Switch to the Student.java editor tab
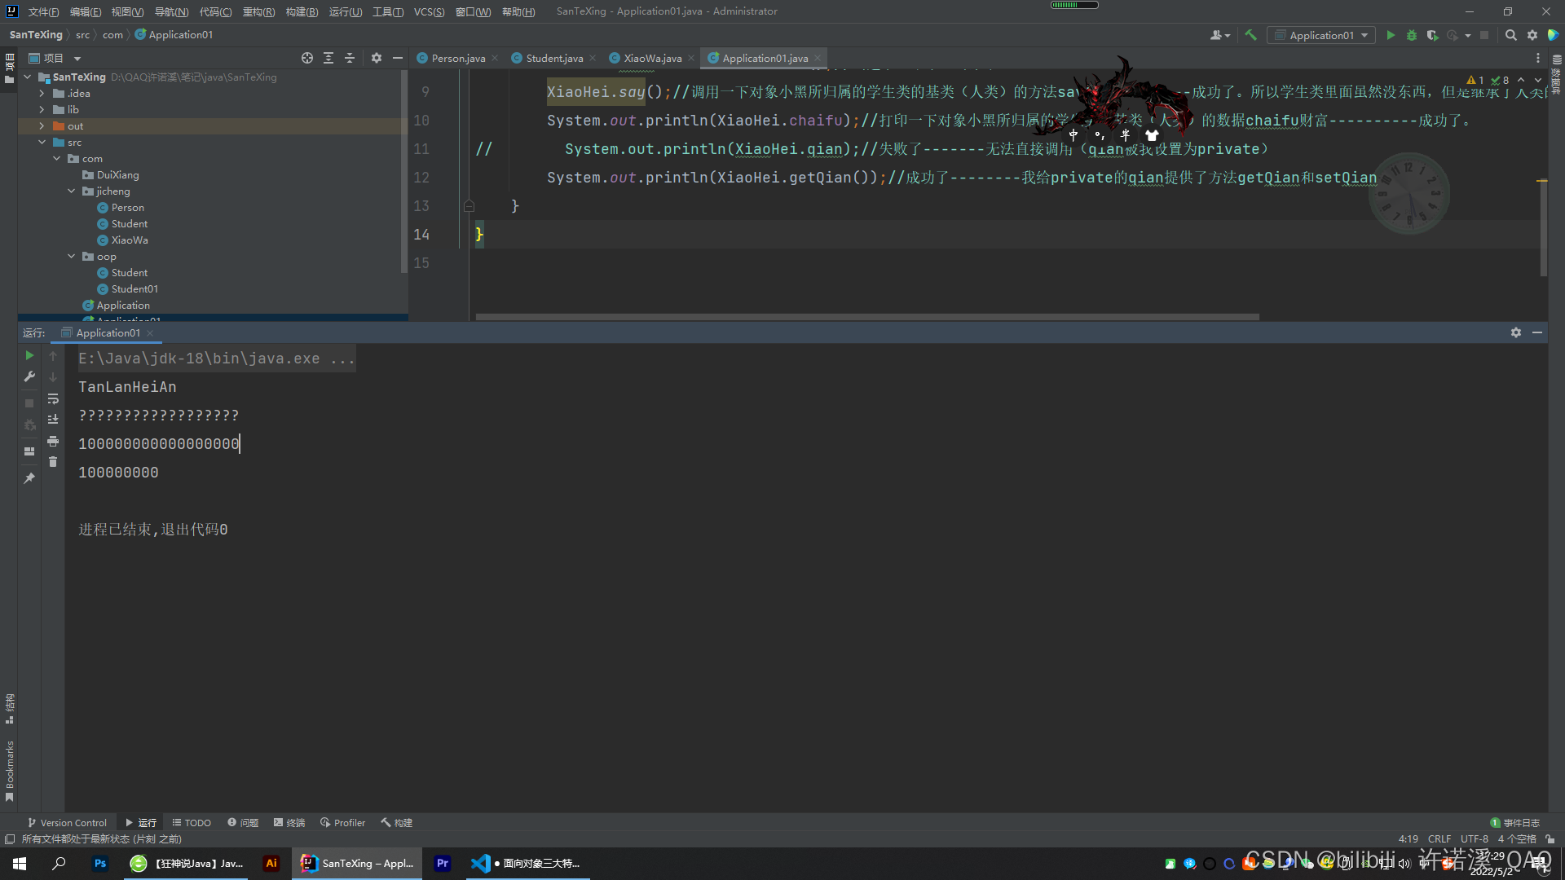The width and height of the screenshot is (1565, 880). (x=553, y=58)
